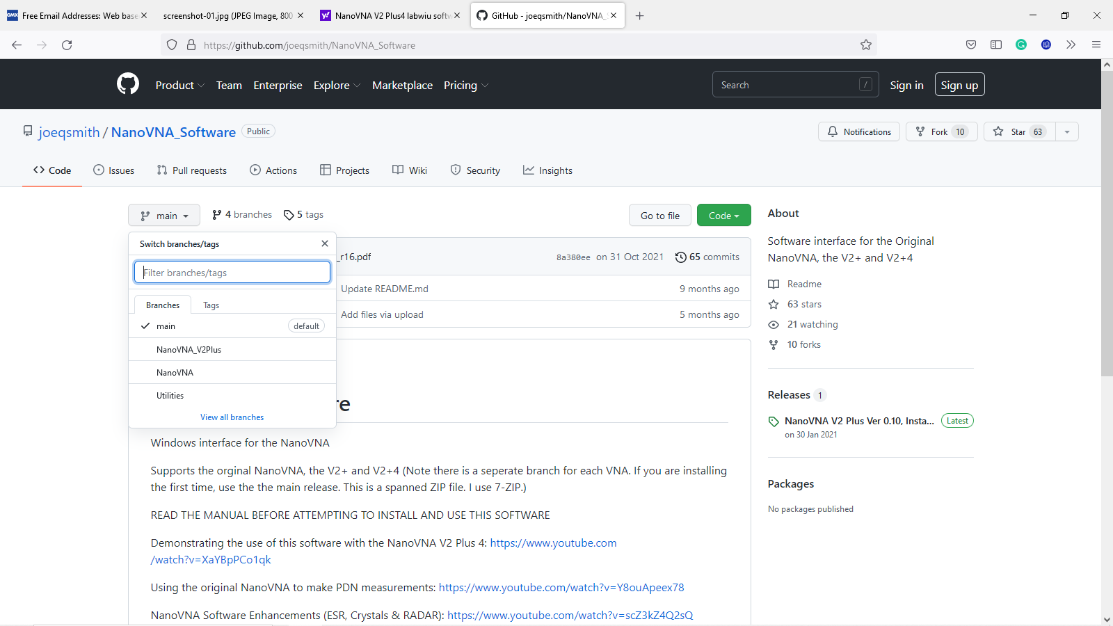Close the Switch branches/tags popup
1113x626 pixels.
pos(325,243)
